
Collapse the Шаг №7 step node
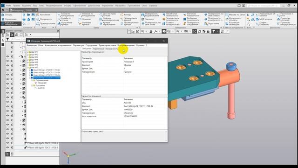(27, 67)
